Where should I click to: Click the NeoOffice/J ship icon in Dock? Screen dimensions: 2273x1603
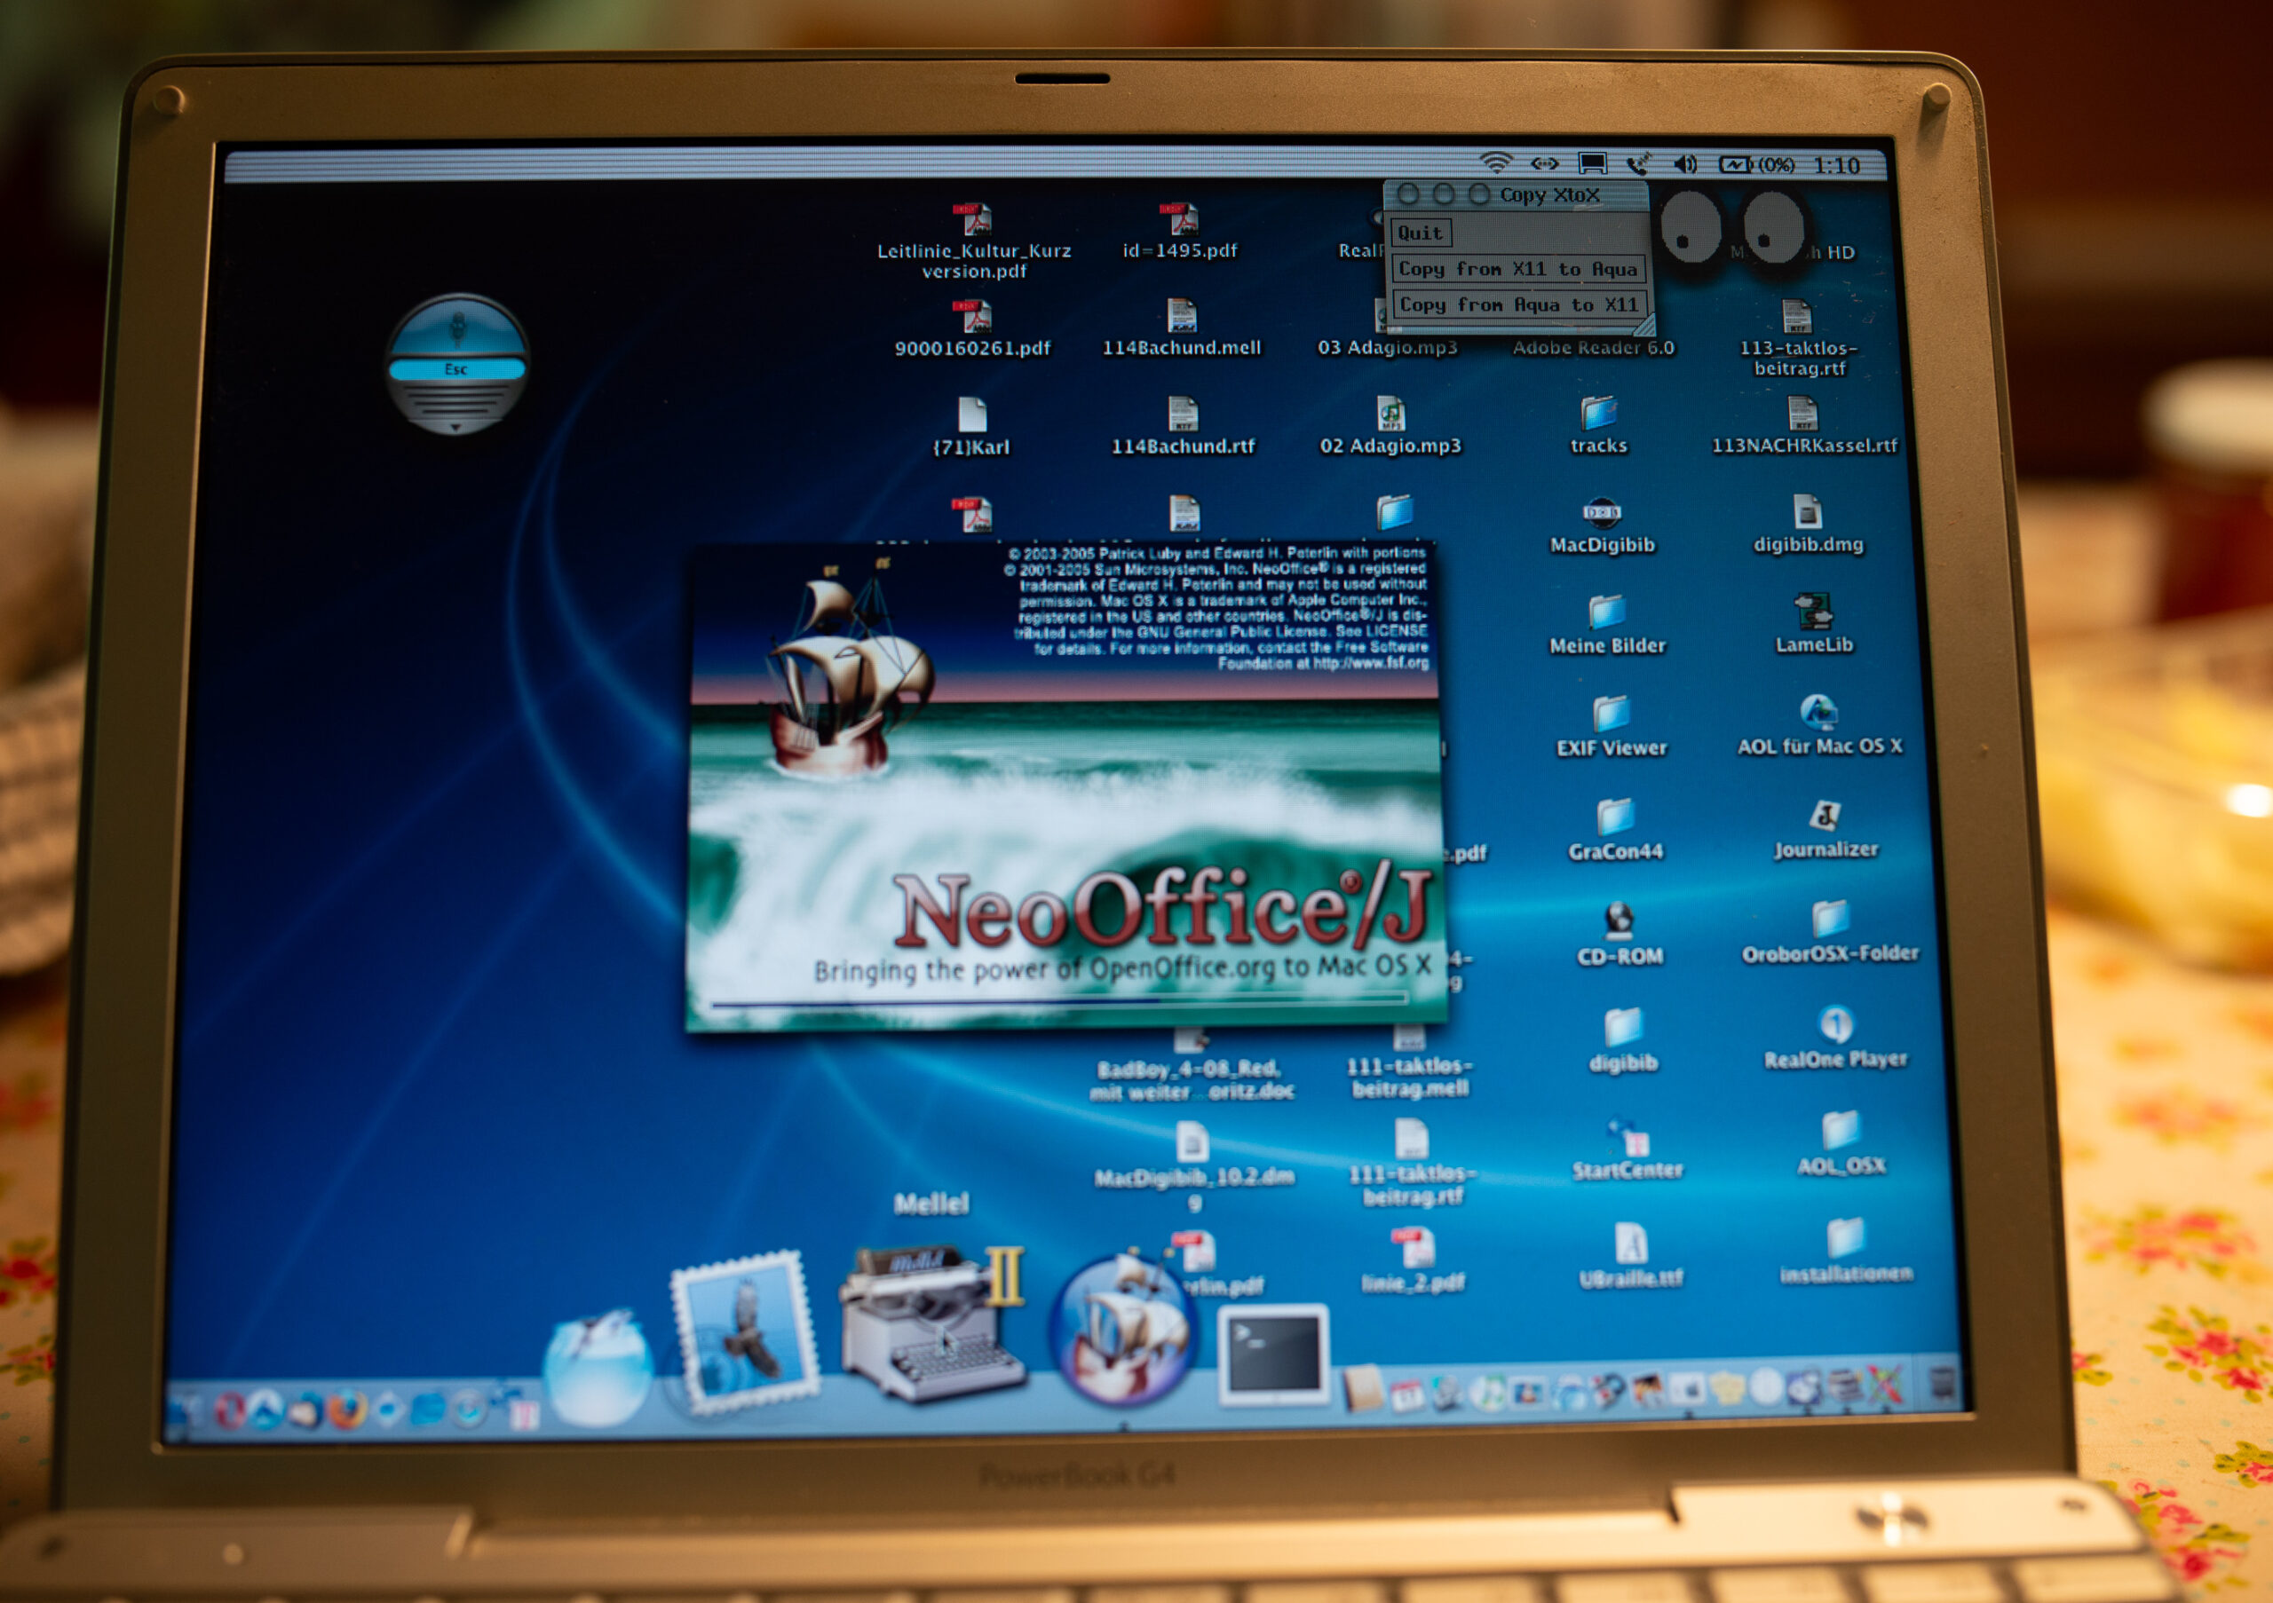(x=1124, y=1331)
